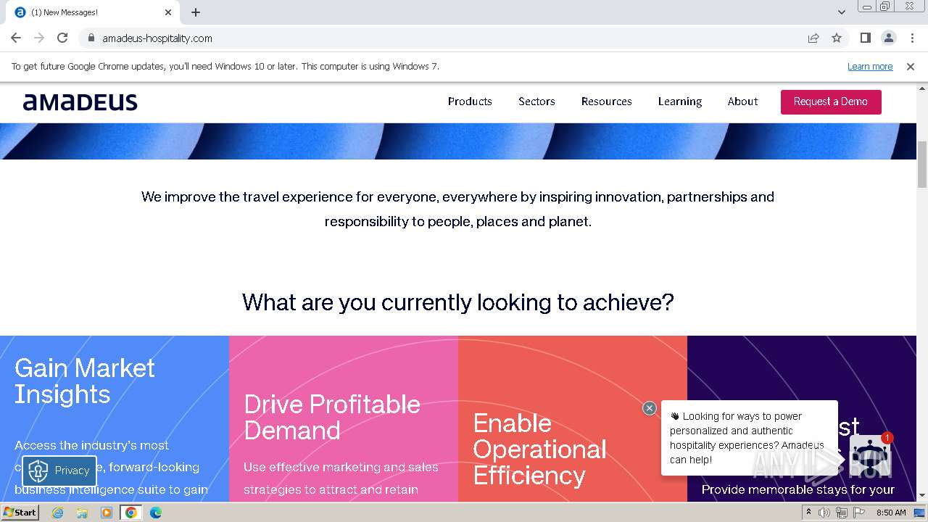The width and height of the screenshot is (928, 522).
Task: Show hidden system tray icons
Action: [x=808, y=513]
